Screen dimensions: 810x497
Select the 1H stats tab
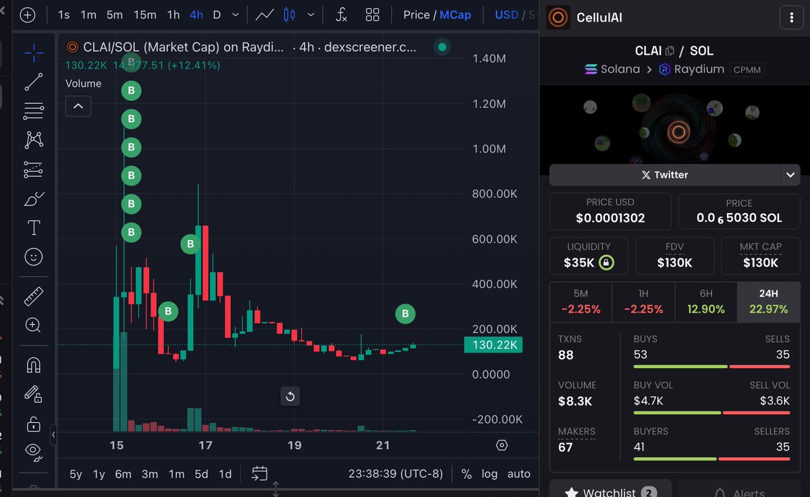coord(643,302)
